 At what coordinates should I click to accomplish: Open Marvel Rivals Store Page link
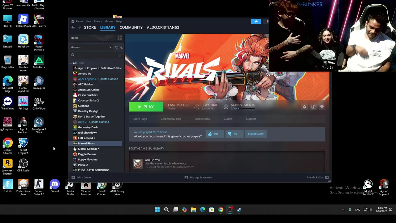pos(140,119)
